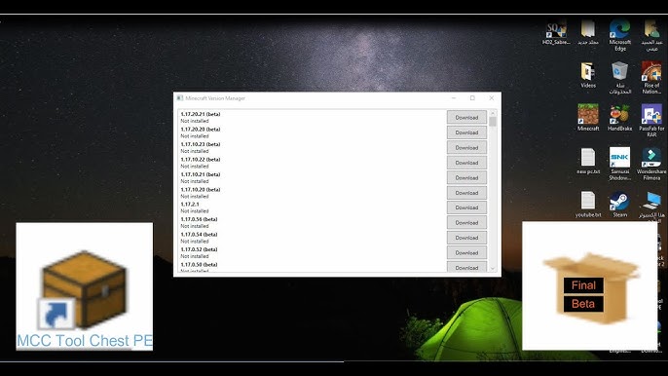668x376 pixels.
Task: Select PassFab for RAR desktop shortcut
Action: click(651, 121)
